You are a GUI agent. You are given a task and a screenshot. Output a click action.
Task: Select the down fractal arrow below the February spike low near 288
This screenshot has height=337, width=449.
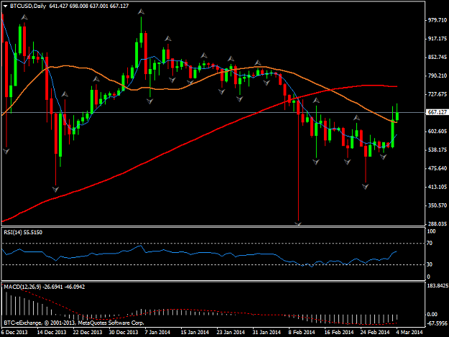[298, 223]
